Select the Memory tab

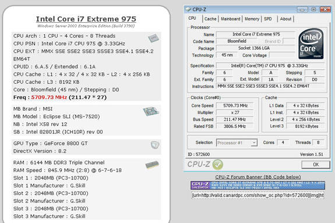click(x=252, y=19)
